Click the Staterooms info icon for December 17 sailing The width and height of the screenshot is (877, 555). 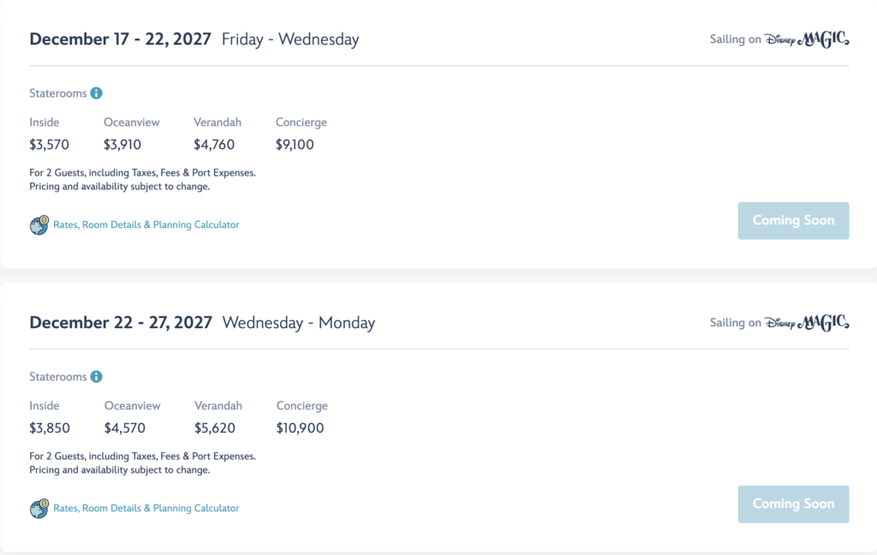96,93
